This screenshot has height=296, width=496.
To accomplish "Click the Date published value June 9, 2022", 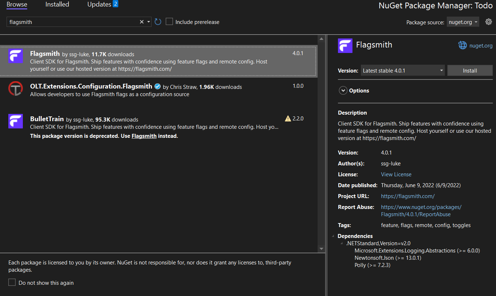I will pos(421,185).
